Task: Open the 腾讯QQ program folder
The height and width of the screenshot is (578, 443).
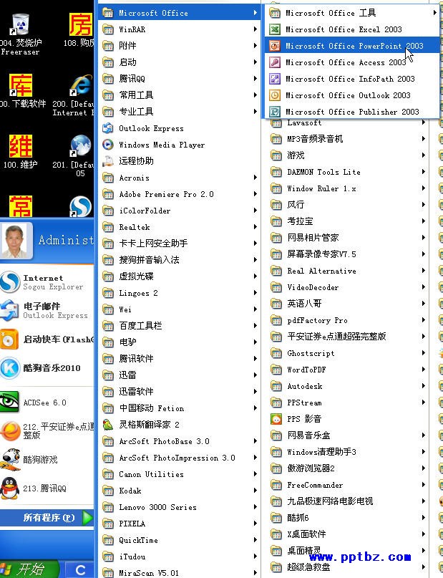Action: [x=180, y=79]
